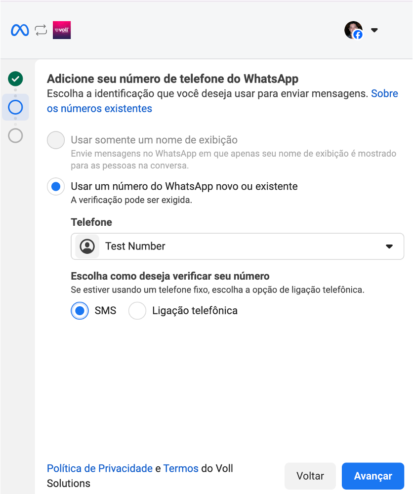Screen dimensions: 413x494
Task: Expand the account menu caret beside avatar
Action: point(374,30)
